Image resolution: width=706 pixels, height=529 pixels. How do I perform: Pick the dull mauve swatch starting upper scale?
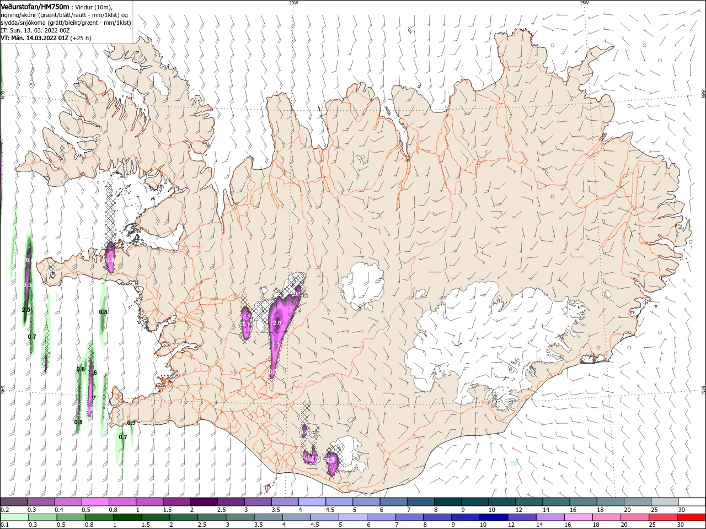pyautogui.click(x=14, y=502)
